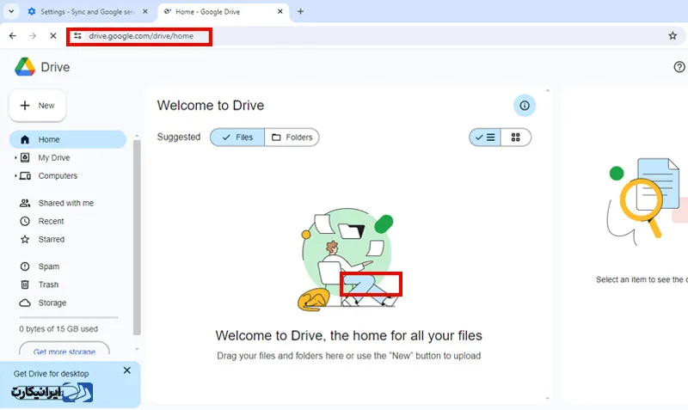Expand the Computers tree arrow
688x410 pixels.
pos(15,176)
